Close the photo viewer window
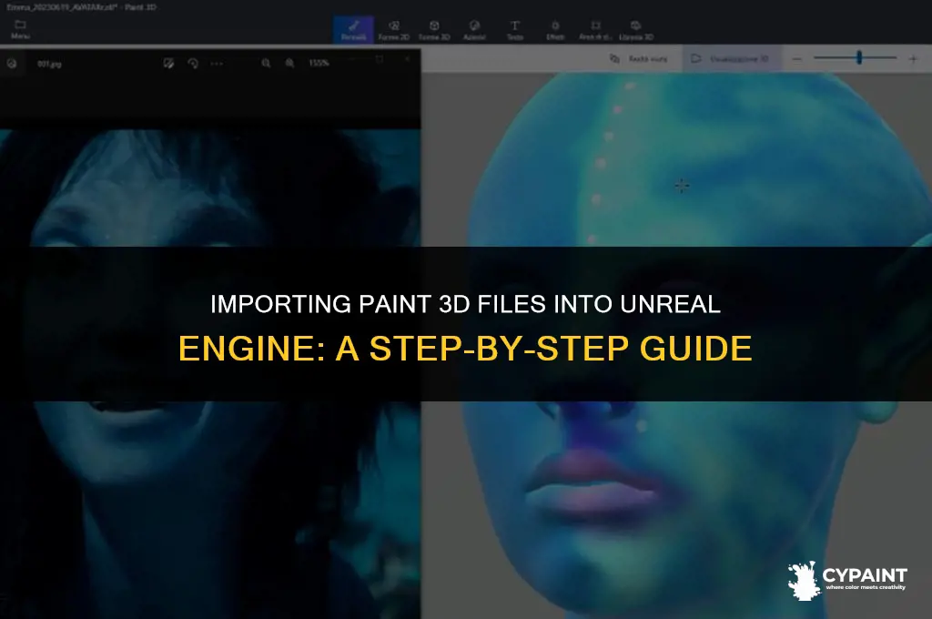 point(407,59)
